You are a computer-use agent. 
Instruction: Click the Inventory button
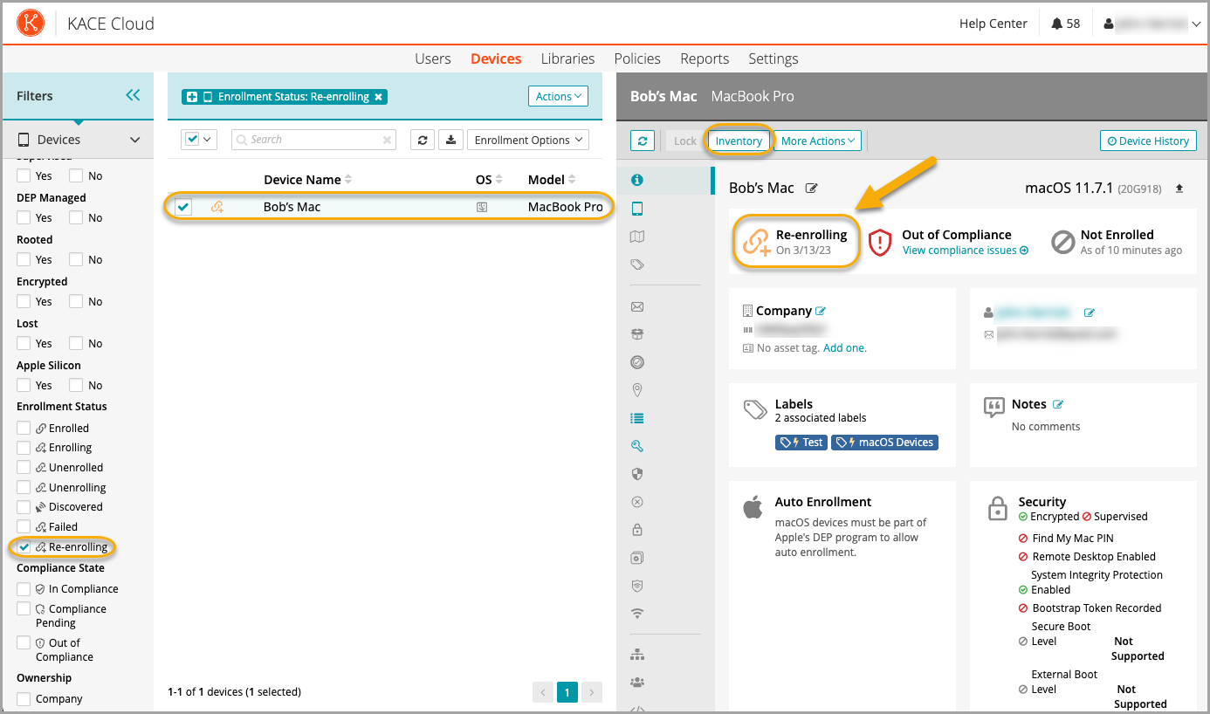[739, 141]
